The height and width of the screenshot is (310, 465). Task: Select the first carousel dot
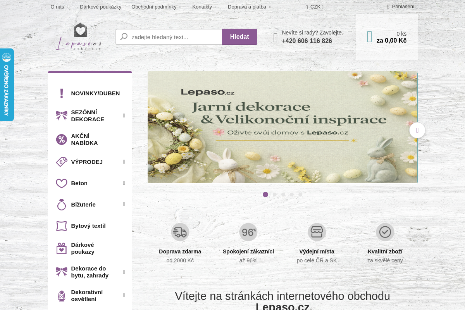[x=265, y=195]
